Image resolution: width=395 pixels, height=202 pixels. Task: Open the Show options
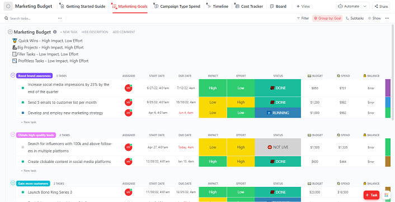click(375, 18)
